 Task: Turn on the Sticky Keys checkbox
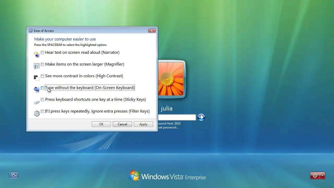pos(42,100)
